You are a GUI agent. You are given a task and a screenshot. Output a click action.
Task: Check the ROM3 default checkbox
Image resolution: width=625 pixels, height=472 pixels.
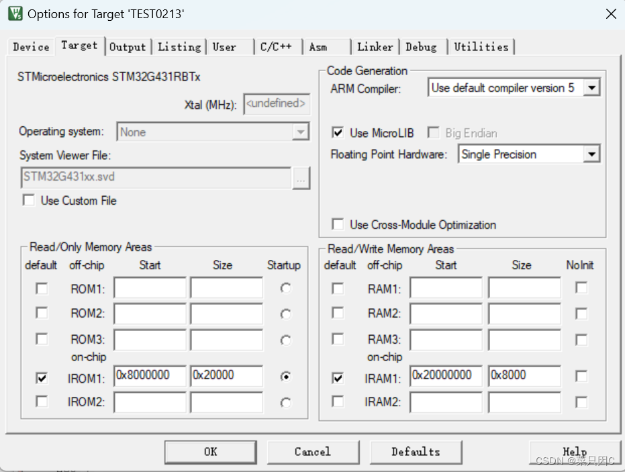pos(42,339)
